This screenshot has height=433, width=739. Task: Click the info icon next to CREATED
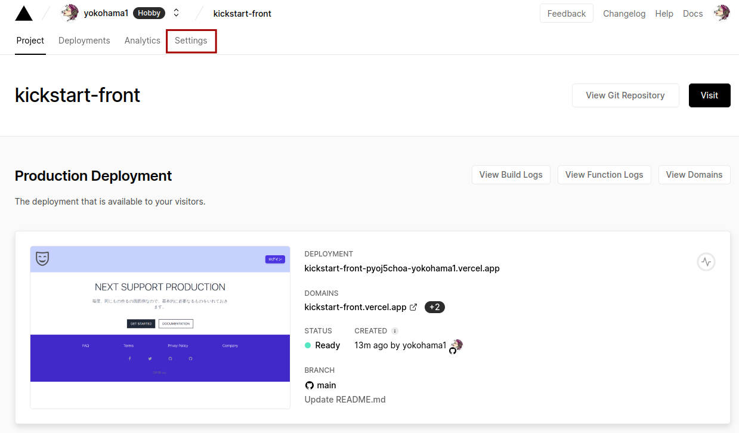[395, 330]
